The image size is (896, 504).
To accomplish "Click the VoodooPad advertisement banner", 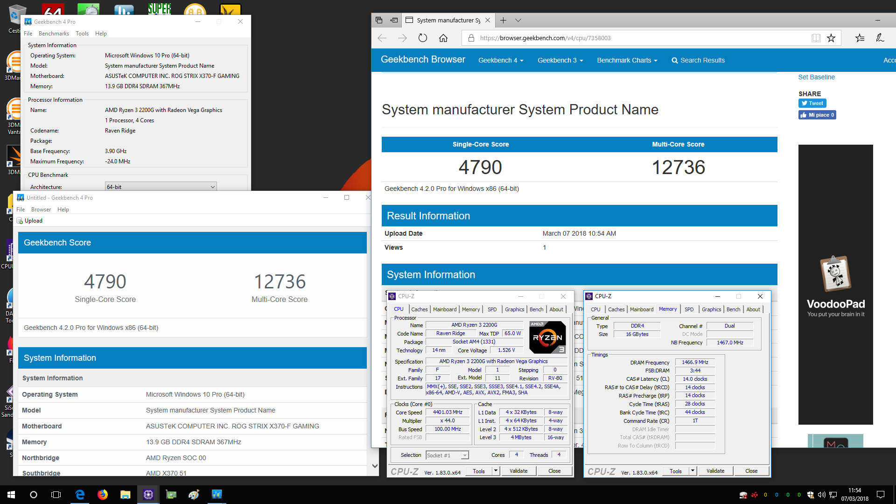I will tap(835, 285).
